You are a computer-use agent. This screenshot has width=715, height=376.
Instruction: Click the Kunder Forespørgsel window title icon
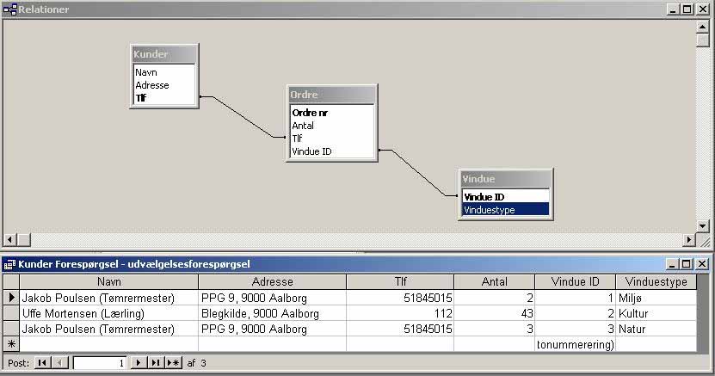(9, 264)
